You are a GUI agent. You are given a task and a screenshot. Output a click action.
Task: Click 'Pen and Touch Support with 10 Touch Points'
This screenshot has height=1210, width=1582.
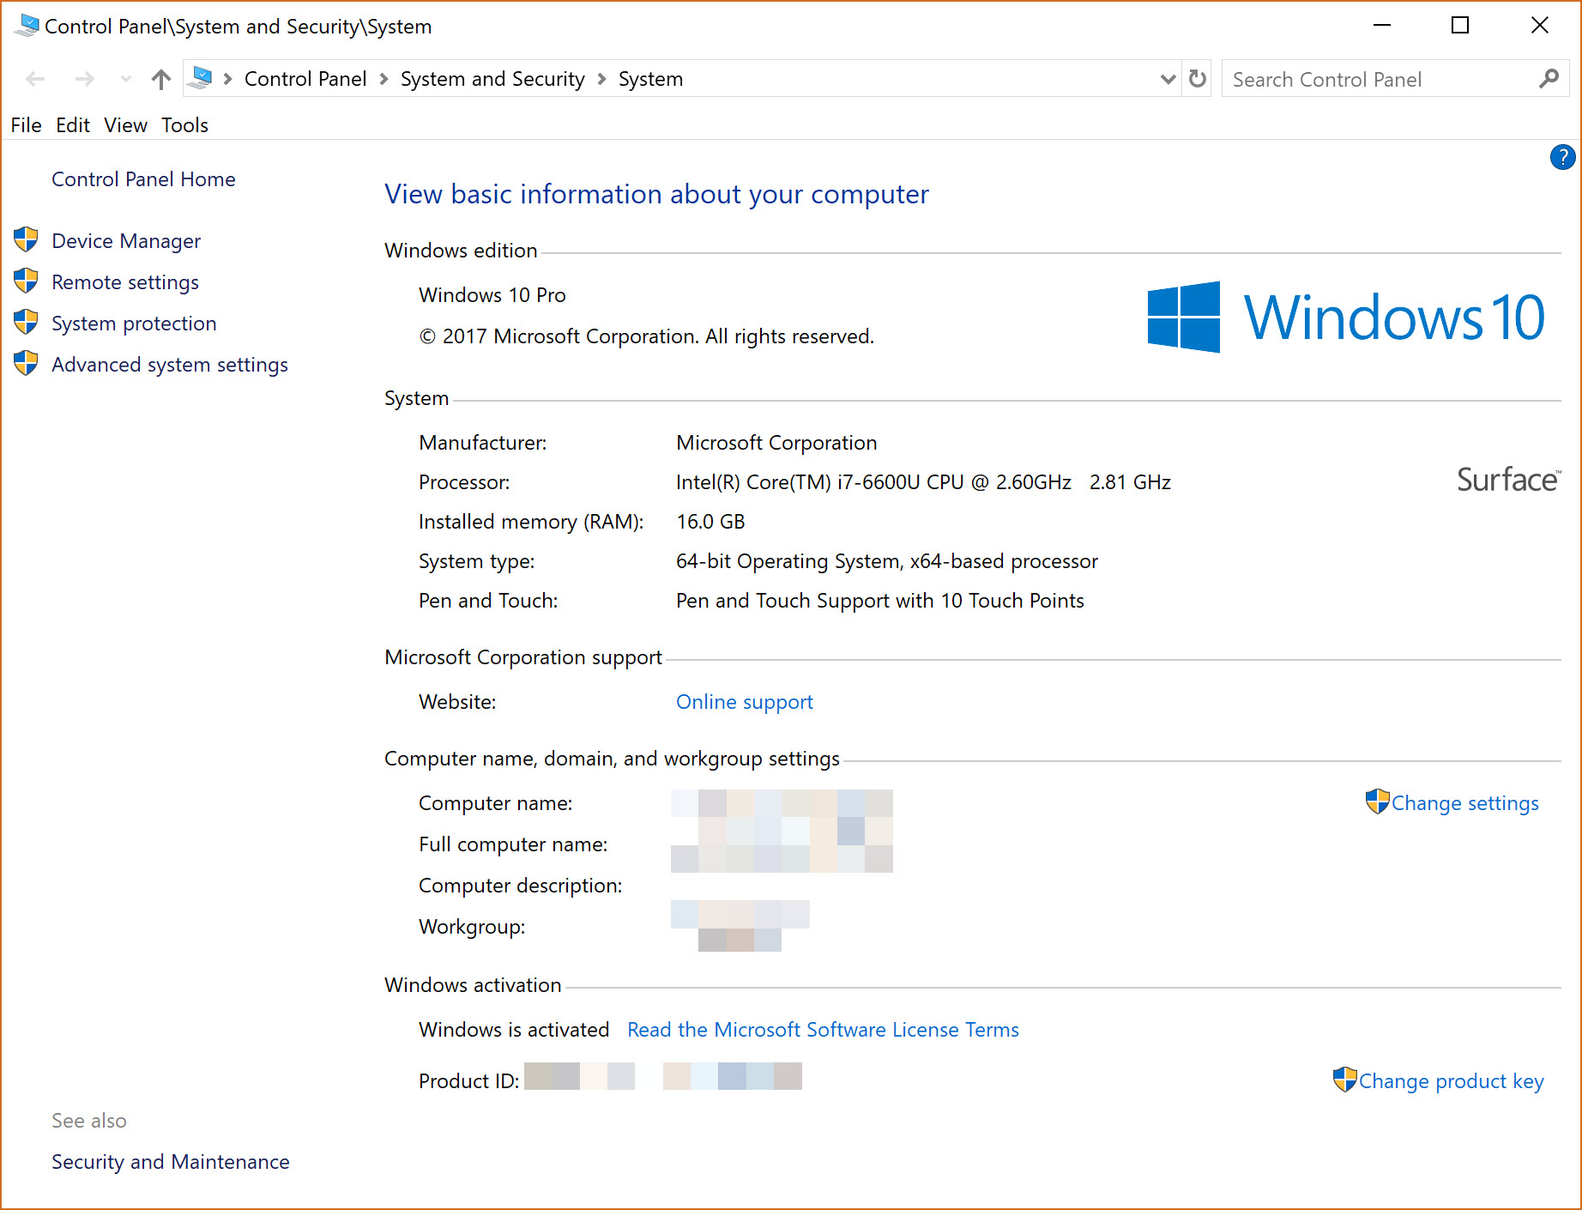point(880,600)
